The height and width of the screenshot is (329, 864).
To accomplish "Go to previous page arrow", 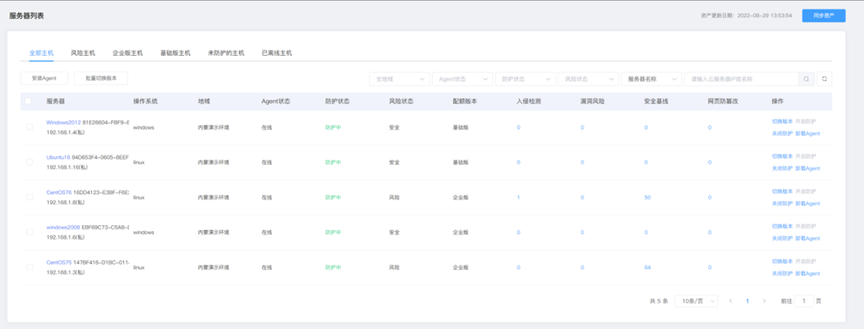I will [731, 301].
